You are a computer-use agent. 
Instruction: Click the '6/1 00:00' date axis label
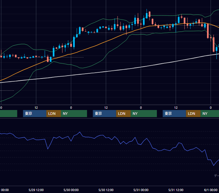point(211,190)
